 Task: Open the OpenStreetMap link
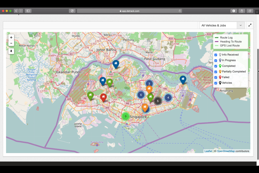point(226,151)
